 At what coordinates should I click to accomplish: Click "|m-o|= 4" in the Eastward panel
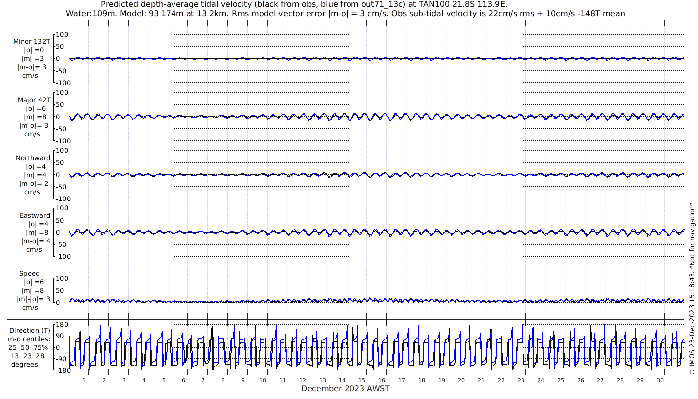pyautogui.click(x=35, y=241)
